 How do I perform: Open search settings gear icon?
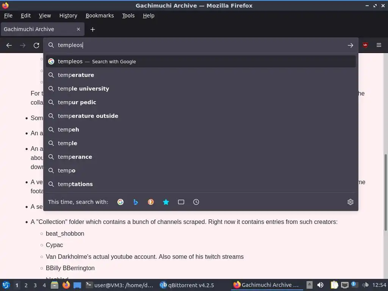[x=350, y=202]
